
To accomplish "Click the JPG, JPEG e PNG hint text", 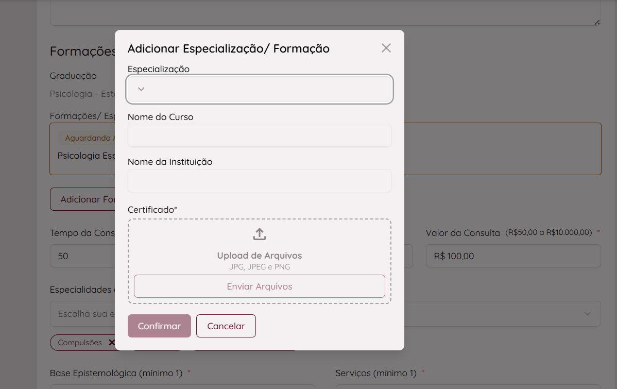I will (x=259, y=267).
